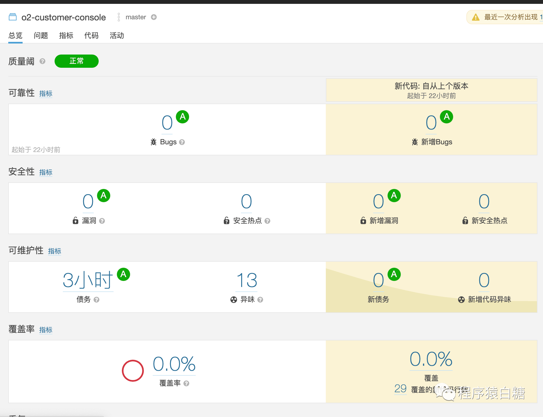
Task: Click the project icon beside o2-customer-console
Action: pos(13,17)
